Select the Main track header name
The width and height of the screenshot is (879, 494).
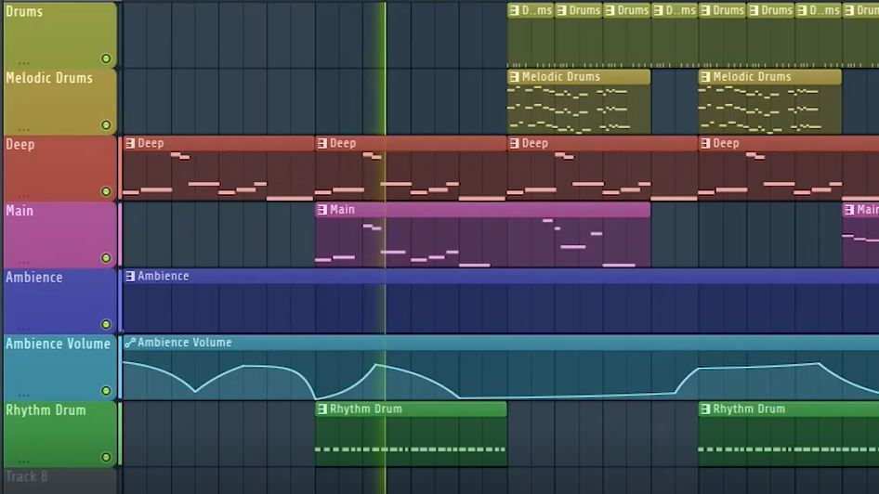20,211
